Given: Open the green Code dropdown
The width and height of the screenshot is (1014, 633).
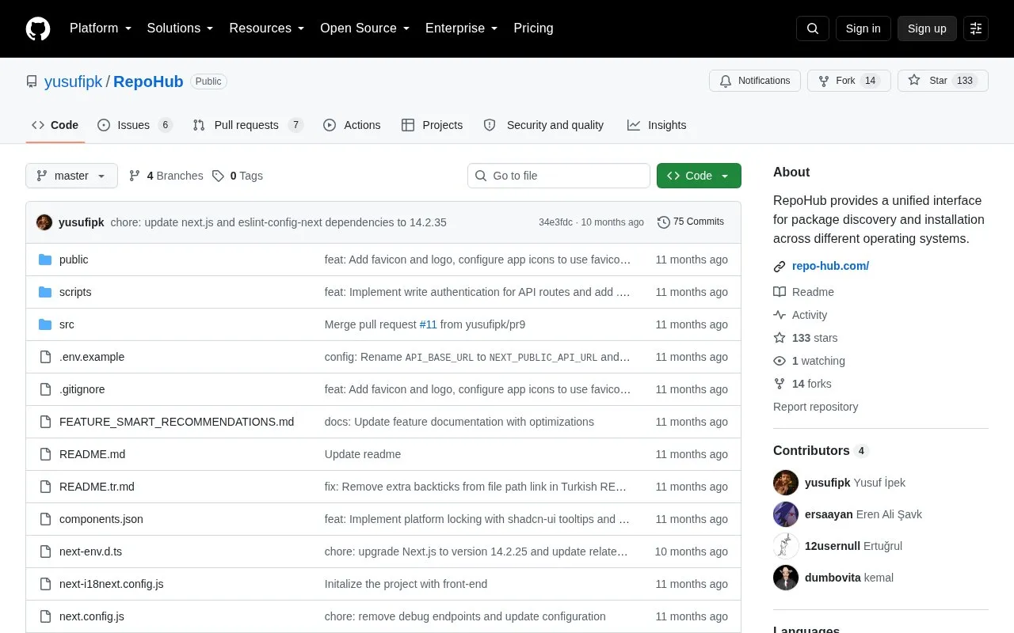Looking at the screenshot, I should (699, 176).
